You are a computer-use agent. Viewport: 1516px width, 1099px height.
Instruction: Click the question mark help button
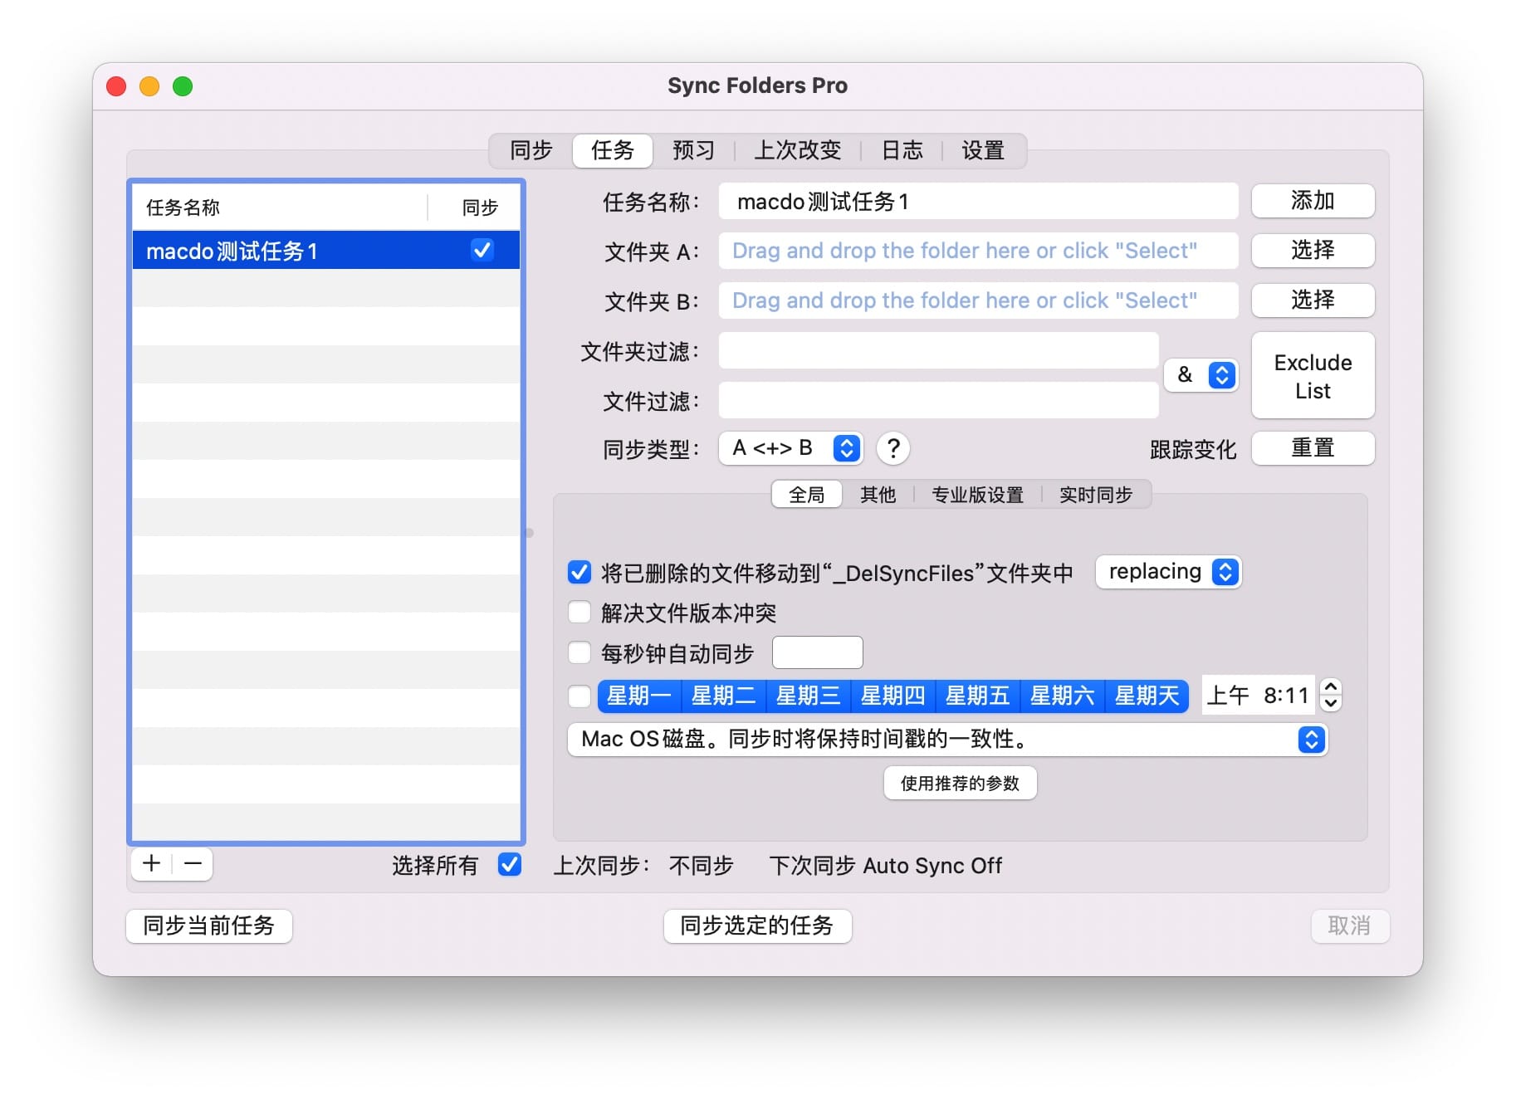(x=892, y=448)
